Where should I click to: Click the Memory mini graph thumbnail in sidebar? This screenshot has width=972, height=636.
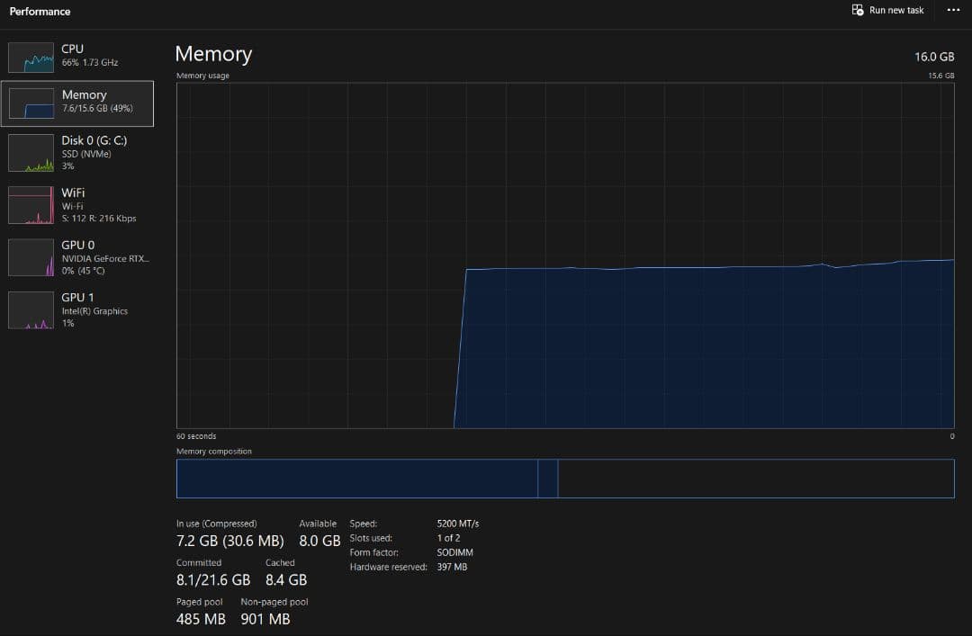31,103
